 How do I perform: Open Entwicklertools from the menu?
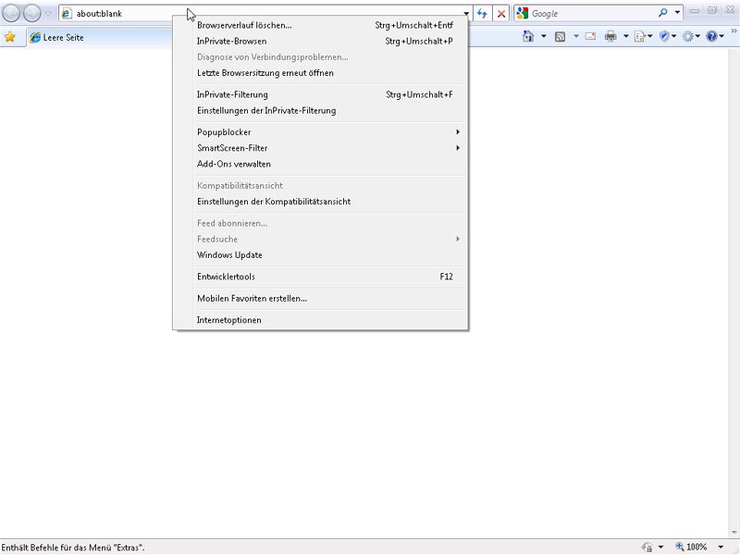point(226,277)
